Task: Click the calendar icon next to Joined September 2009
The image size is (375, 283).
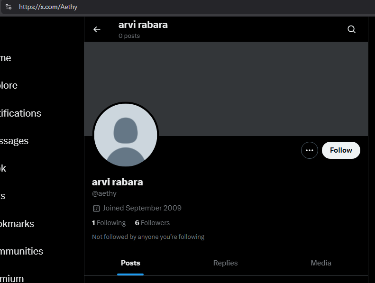Action: 96,208
